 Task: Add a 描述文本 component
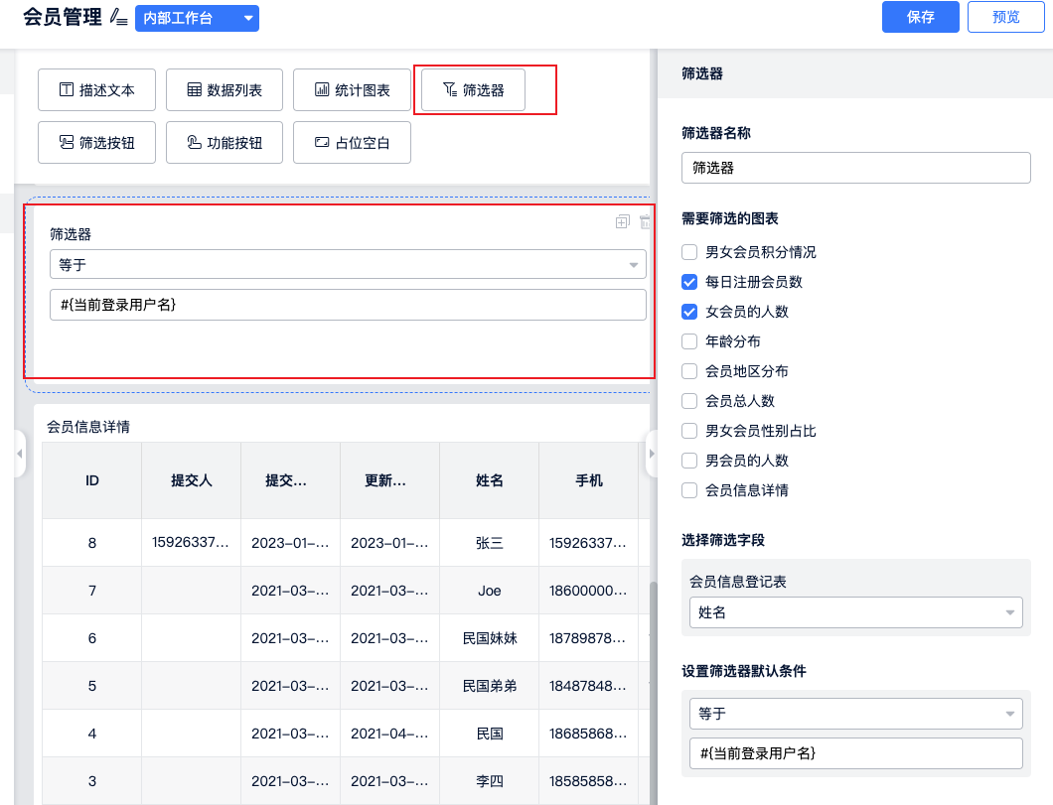(x=96, y=90)
